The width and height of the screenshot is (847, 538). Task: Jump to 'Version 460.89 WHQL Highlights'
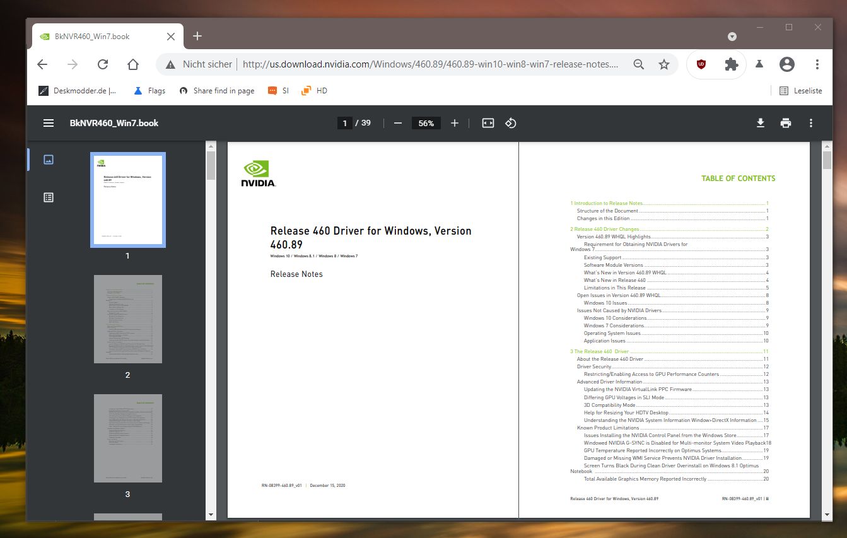point(672,237)
